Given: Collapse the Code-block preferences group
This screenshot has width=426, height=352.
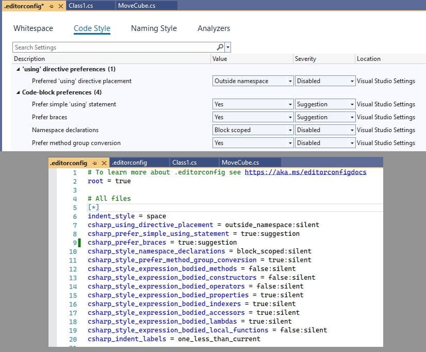Looking at the screenshot, I should [x=19, y=92].
